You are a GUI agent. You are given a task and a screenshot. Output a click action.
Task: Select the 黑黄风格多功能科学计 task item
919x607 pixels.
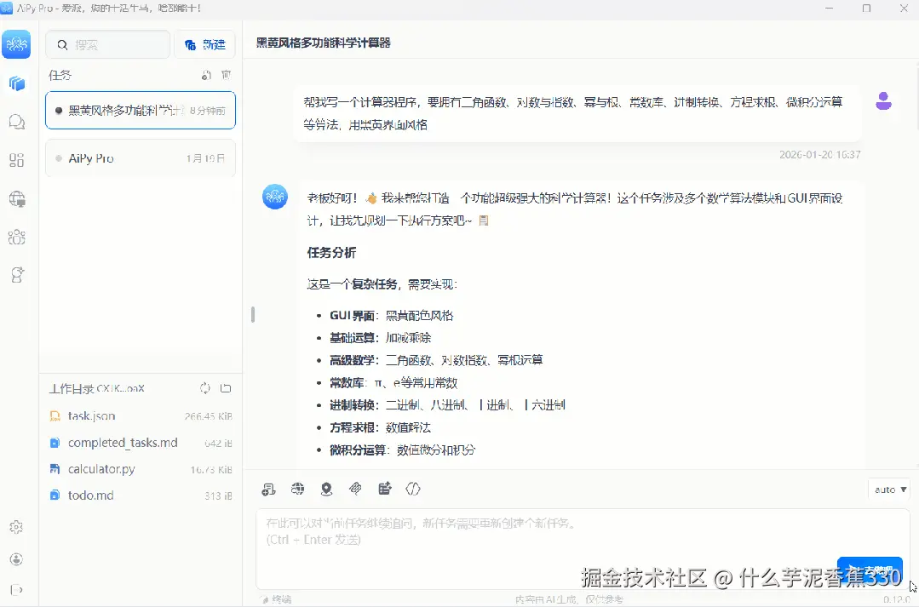141,110
